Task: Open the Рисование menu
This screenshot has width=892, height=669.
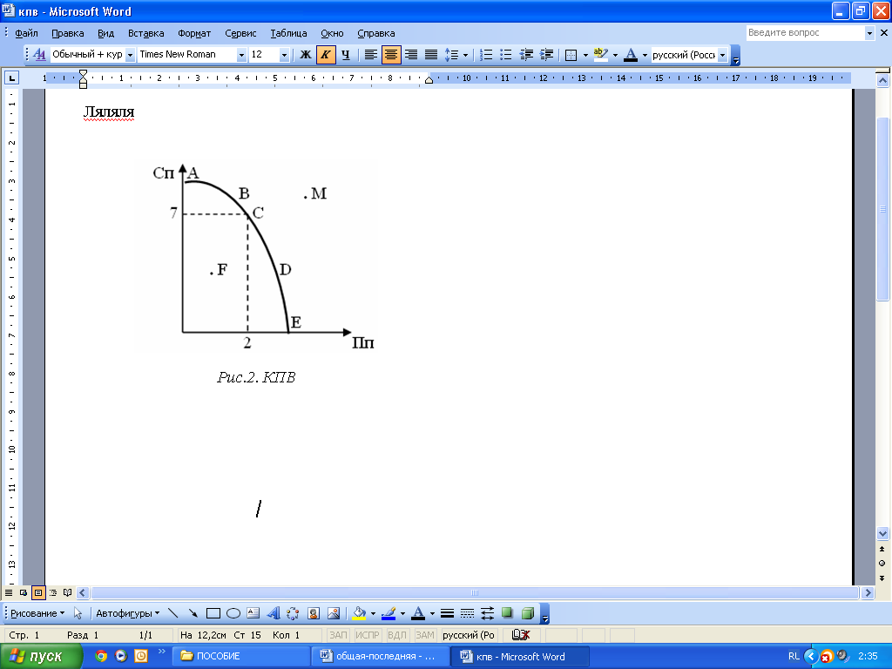Action: (37, 613)
